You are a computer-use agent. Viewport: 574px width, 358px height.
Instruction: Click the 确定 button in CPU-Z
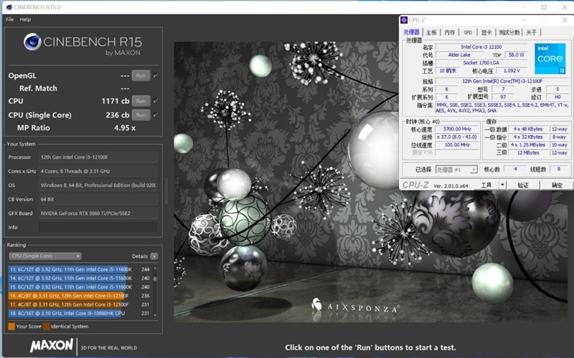(557, 185)
